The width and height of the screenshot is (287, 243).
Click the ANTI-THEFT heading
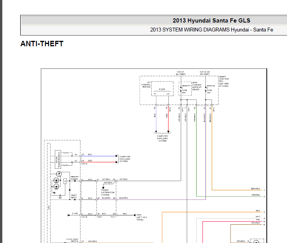42,44
